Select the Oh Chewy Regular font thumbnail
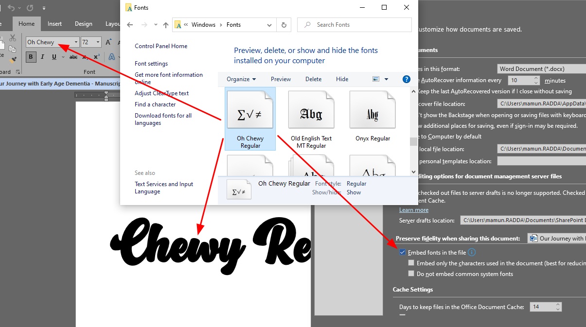The image size is (586, 327). coord(250,119)
